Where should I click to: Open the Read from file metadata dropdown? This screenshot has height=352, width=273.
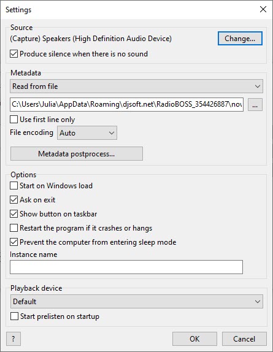(x=136, y=86)
